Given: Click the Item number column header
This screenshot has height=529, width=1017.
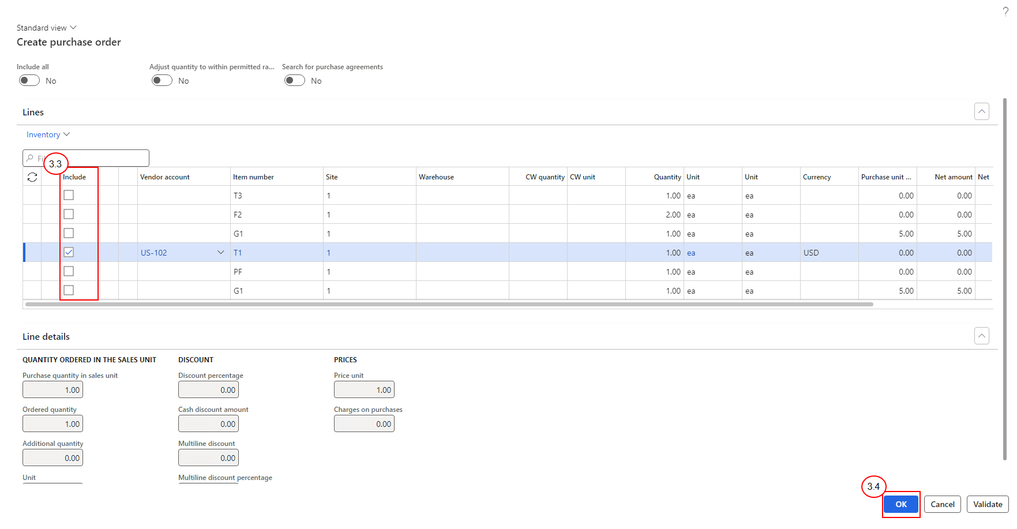Looking at the screenshot, I should [x=253, y=177].
